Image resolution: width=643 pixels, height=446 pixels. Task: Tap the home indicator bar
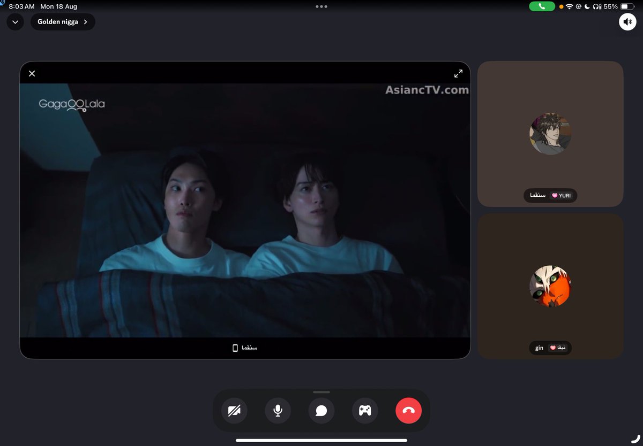tap(322, 440)
